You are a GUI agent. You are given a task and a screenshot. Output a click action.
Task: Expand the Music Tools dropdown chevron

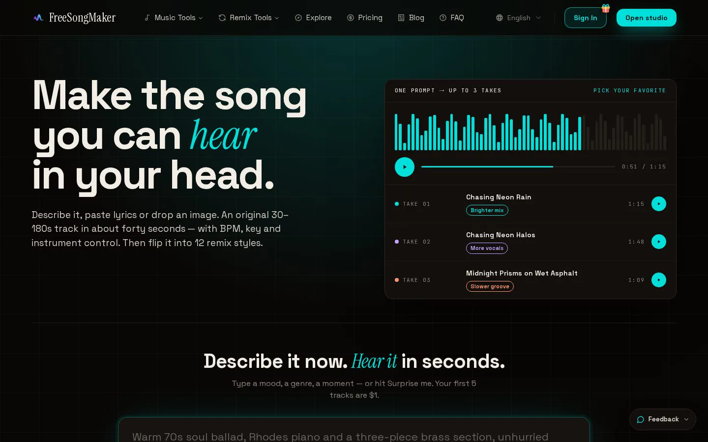pos(201,18)
